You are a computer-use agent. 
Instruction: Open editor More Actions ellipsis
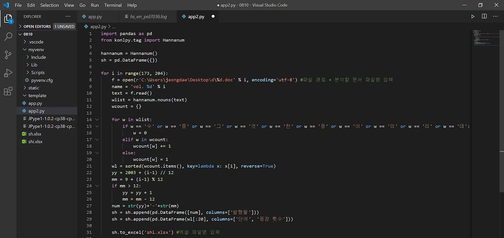495,16
